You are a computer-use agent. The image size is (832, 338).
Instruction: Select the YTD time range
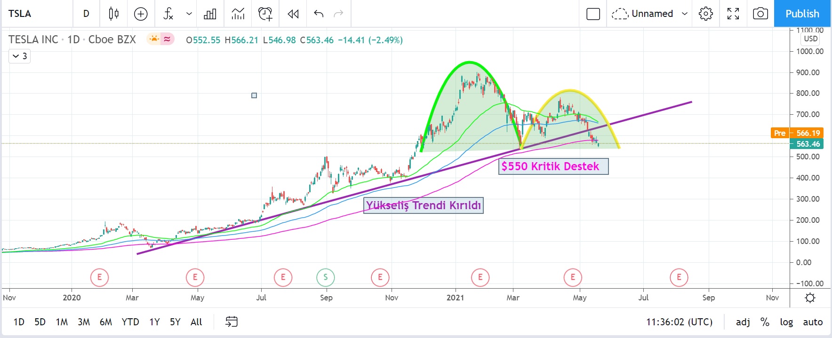pos(130,322)
